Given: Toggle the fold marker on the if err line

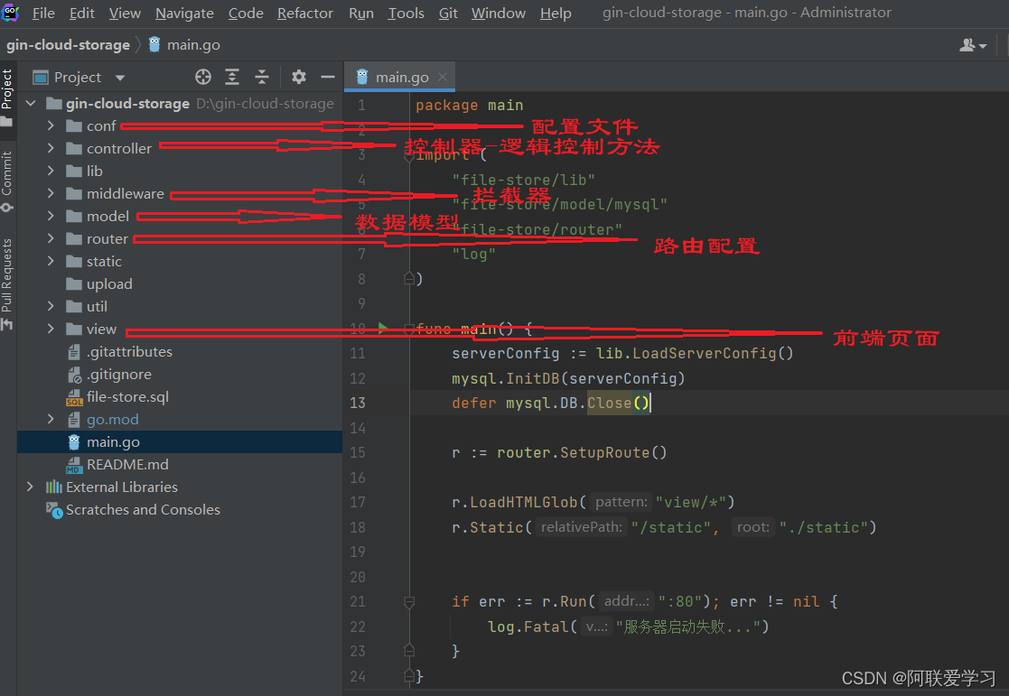Looking at the screenshot, I should (x=409, y=601).
